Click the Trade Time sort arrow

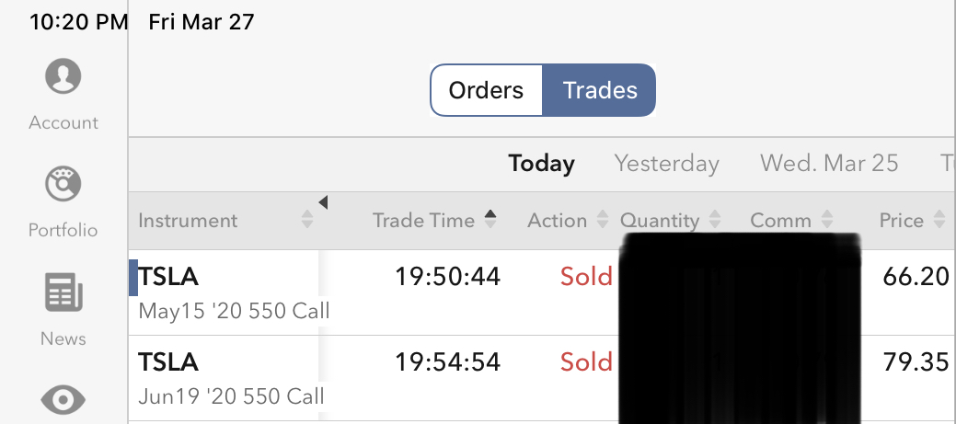490,218
